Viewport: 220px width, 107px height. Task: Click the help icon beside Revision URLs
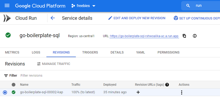pyautogui.click(x=167, y=85)
